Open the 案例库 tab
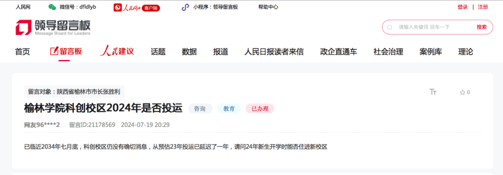The image size is (503, 175). point(431,51)
